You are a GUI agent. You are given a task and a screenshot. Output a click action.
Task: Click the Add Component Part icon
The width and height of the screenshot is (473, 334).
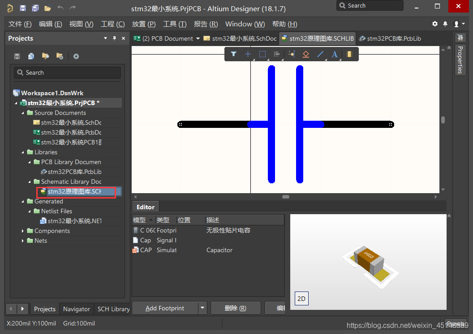pyautogui.click(x=349, y=54)
